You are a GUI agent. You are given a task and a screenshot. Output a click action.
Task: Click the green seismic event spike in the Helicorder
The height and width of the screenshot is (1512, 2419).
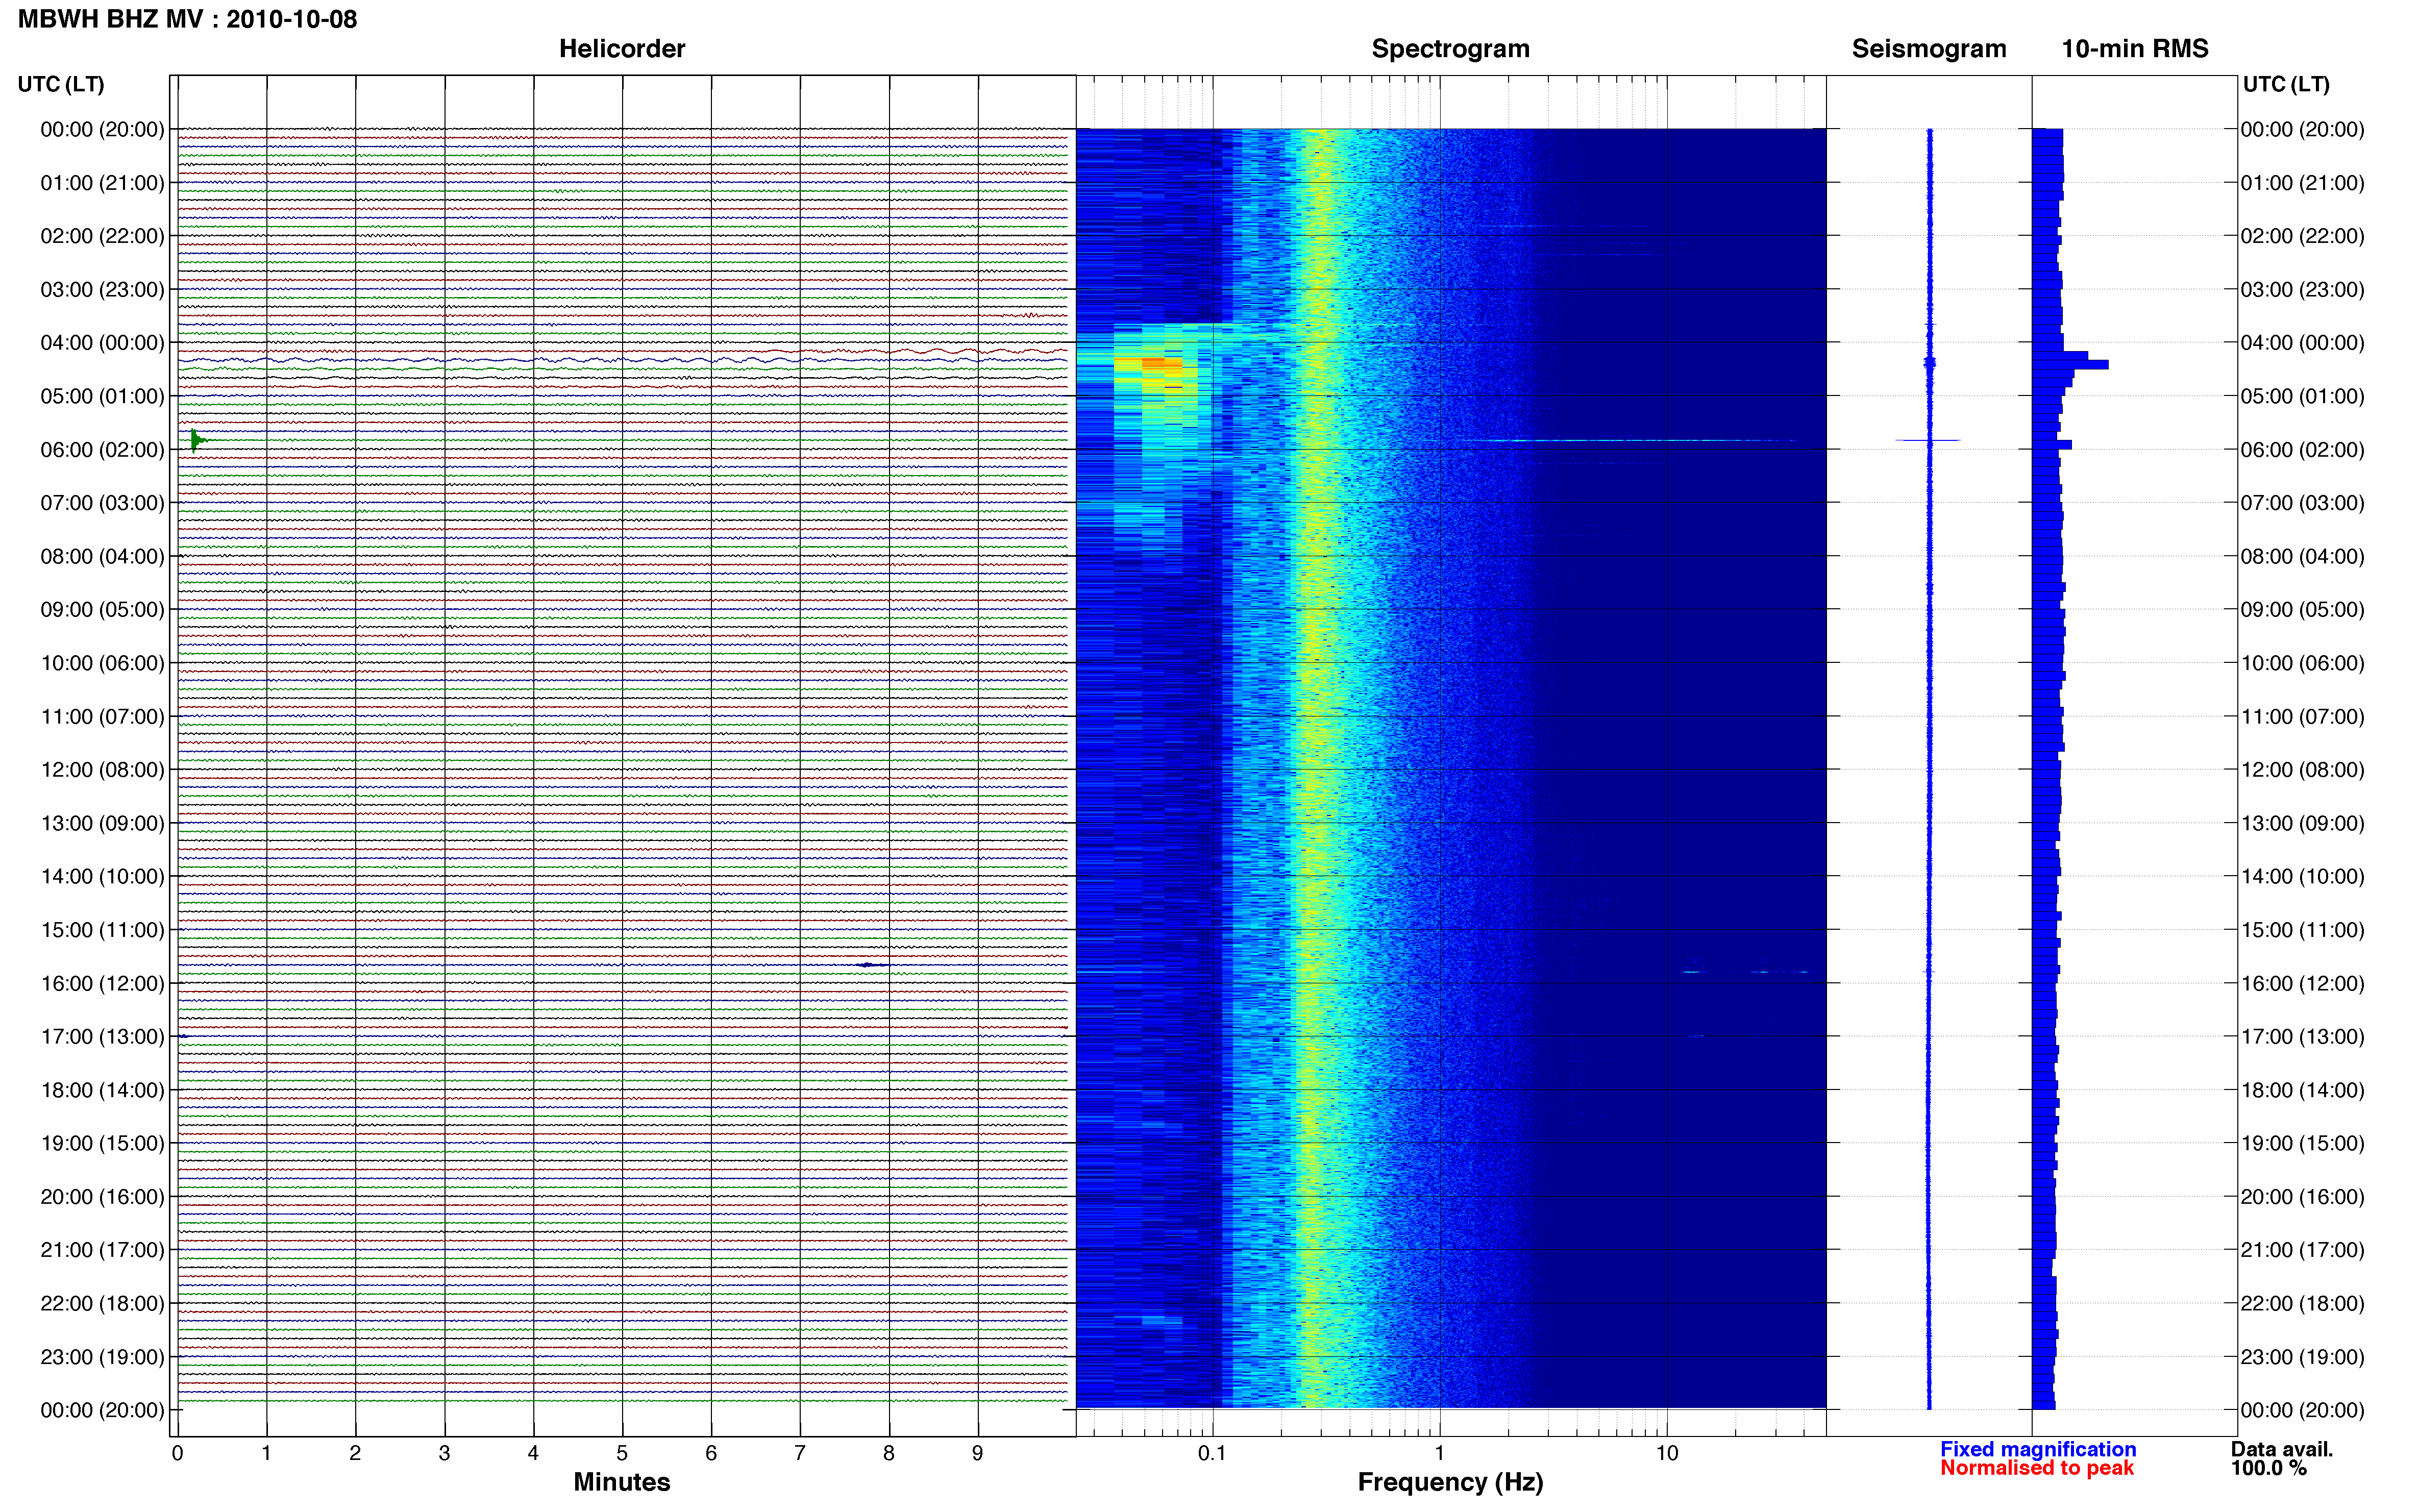[x=197, y=440]
